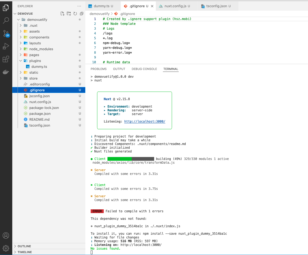
Task: Select the TERMINAL panel tab
Action: click(x=171, y=69)
